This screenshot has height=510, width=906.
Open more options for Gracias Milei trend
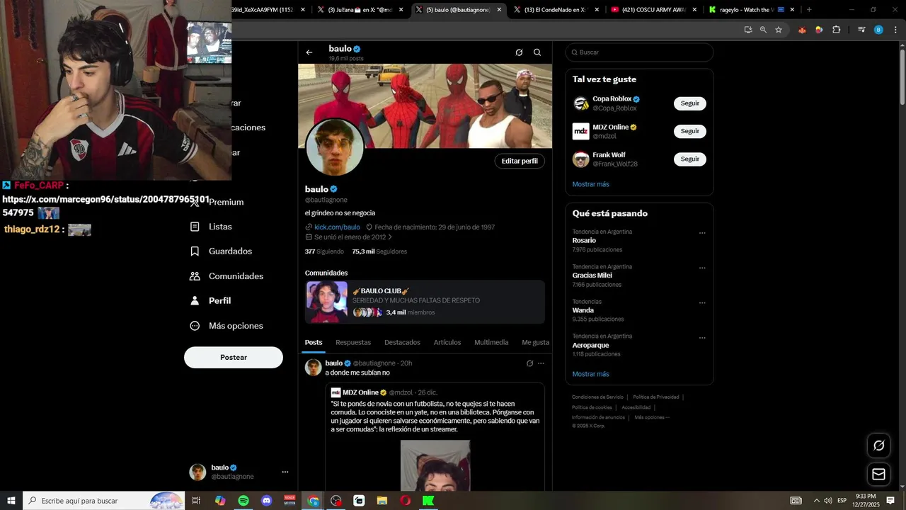(702, 268)
